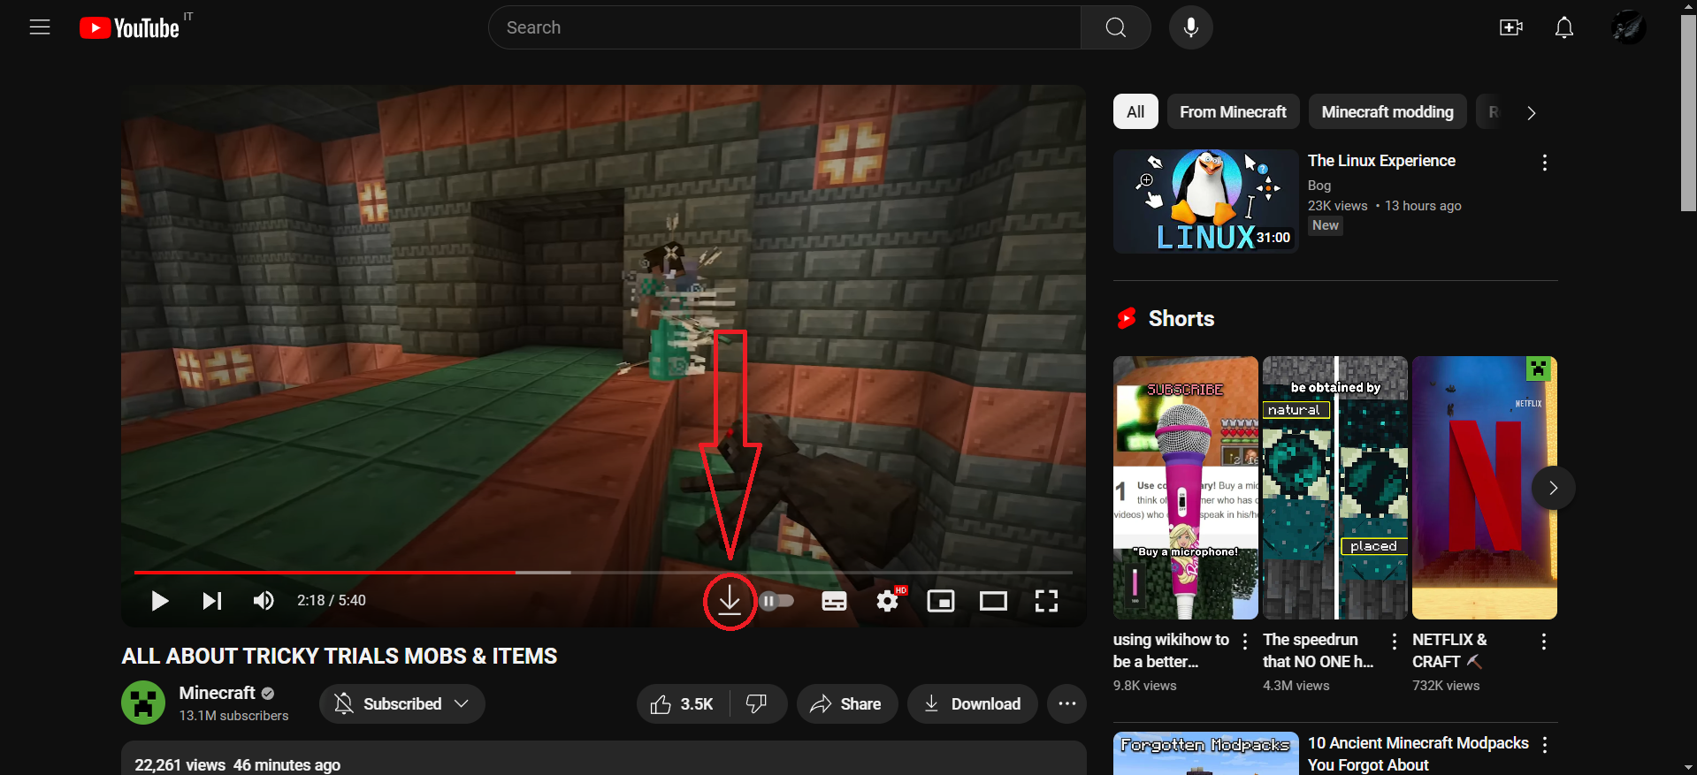The image size is (1697, 775).
Task: Click the search magnifier button
Action: pos(1115,27)
